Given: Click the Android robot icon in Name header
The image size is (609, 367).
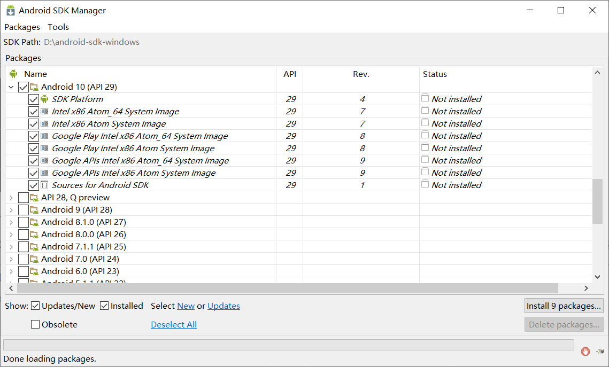Looking at the screenshot, I should 13,74.
